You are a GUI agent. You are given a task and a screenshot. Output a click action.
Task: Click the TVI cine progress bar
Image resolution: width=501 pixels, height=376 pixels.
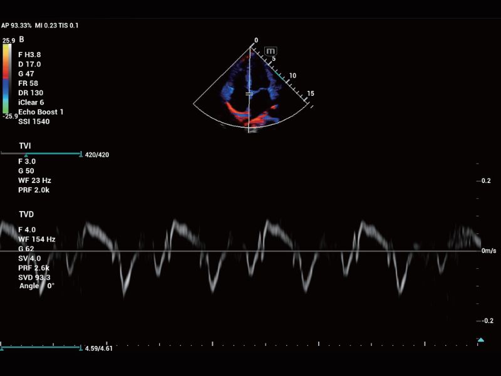pos(41,153)
